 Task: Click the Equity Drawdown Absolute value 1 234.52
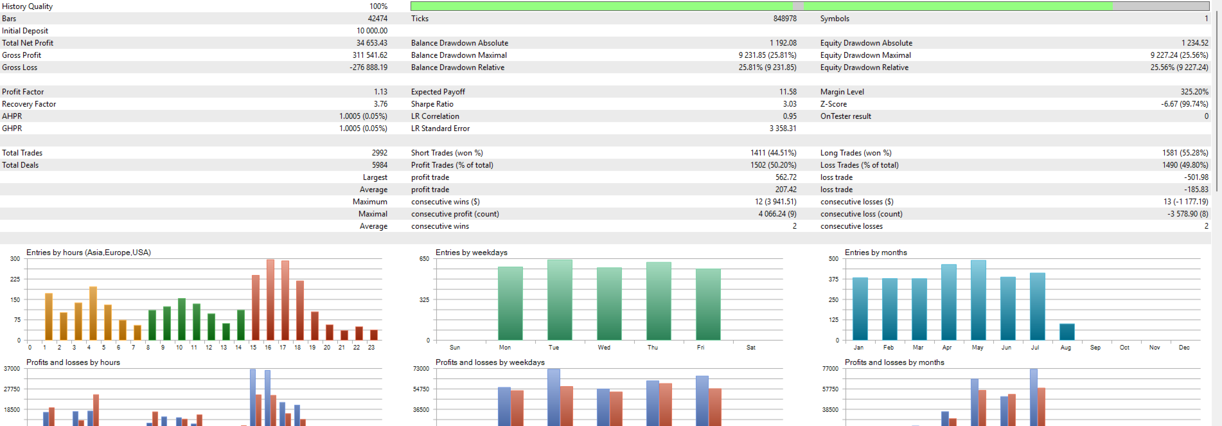[1195, 43]
